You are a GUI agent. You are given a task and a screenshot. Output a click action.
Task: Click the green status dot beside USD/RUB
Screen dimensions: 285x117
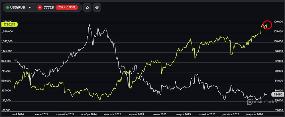7,8
